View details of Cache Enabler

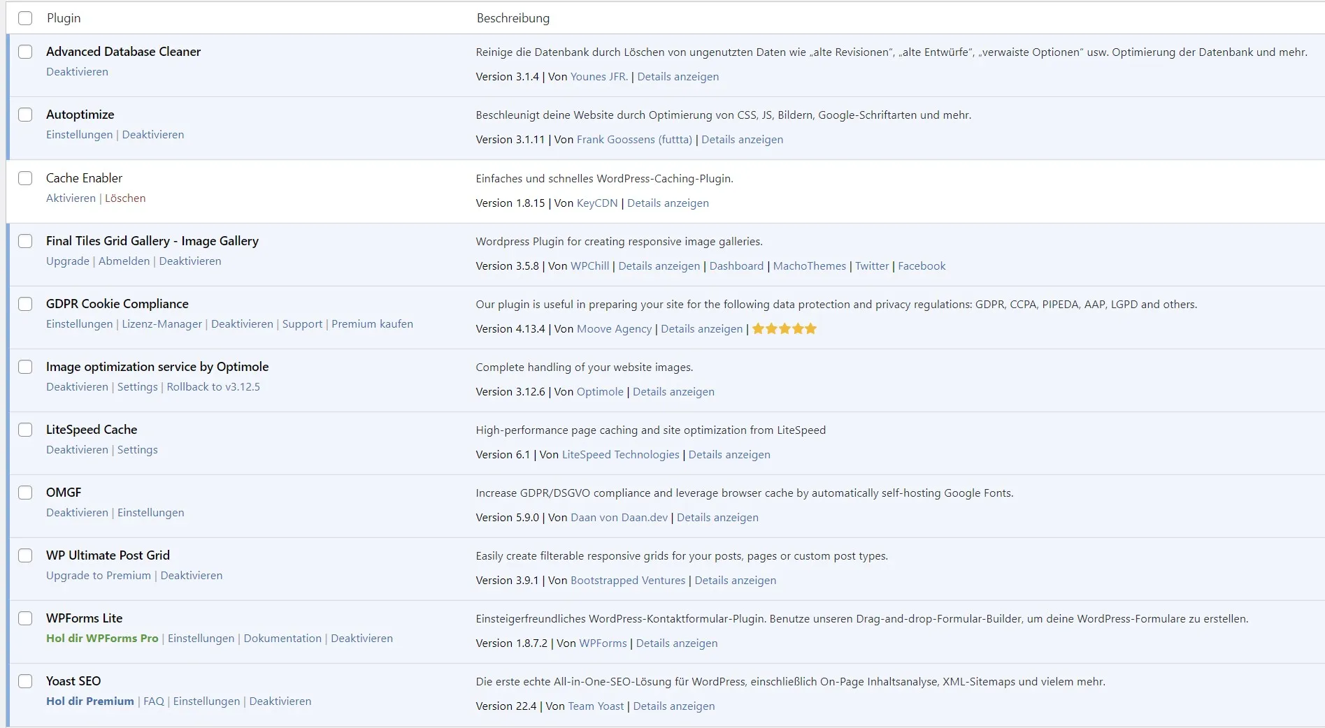(x=668, y=203)
